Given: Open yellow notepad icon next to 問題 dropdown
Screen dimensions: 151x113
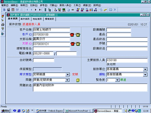Looking at the screenshot, I should point(78,80).
